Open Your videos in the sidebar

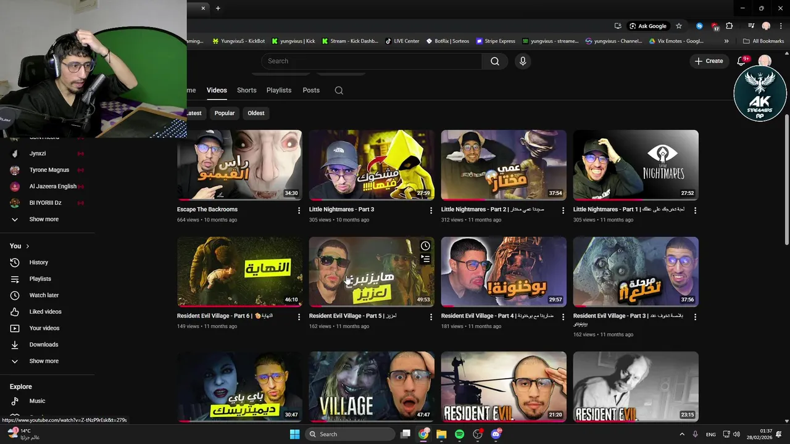coord(44,328)
